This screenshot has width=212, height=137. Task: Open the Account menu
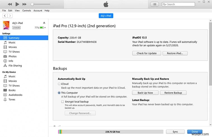(x=38, y=11)
